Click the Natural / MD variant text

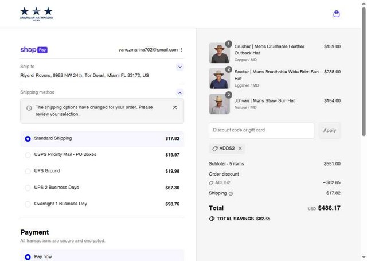[245, 107]
